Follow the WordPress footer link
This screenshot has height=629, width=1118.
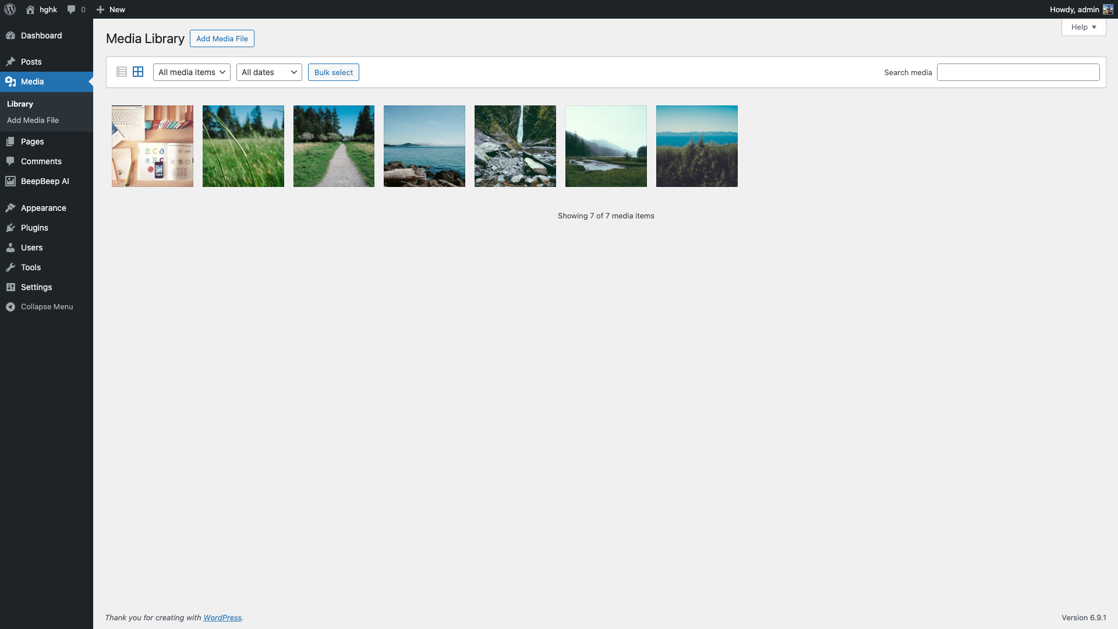point(223,617)
